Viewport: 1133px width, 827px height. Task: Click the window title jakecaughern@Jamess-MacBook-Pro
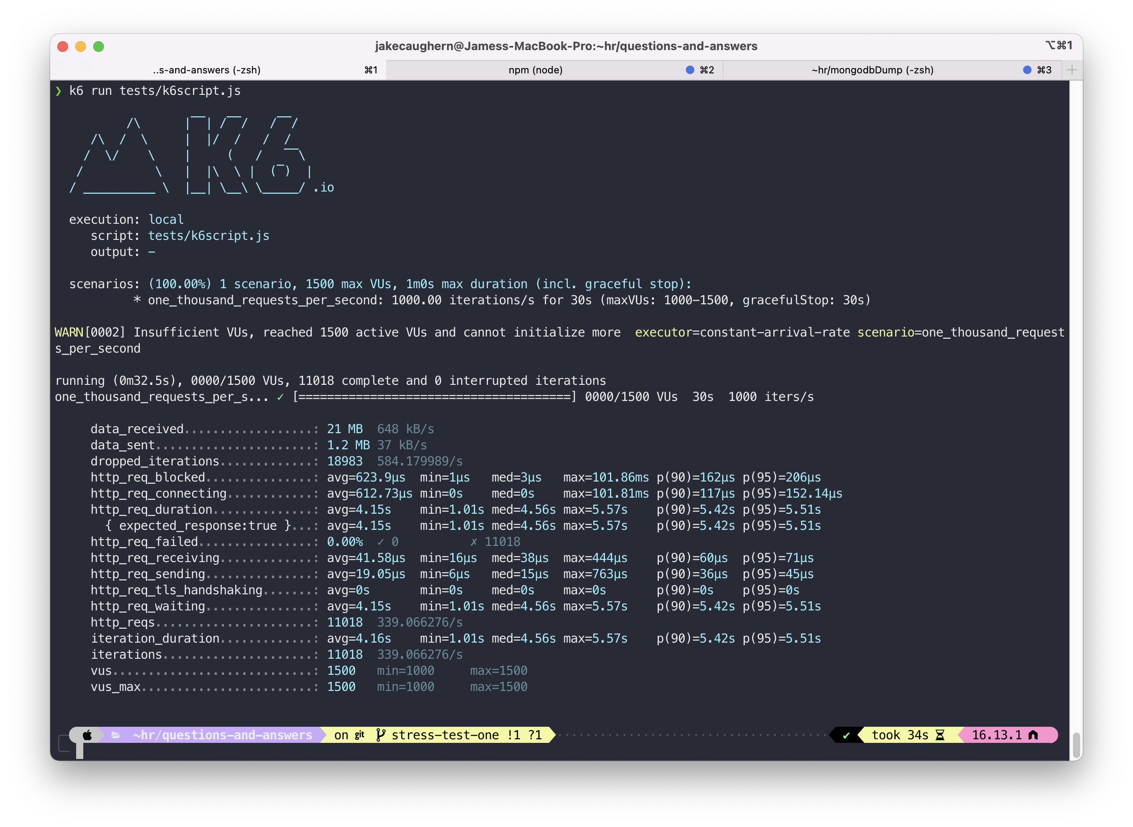click(566, 46)
